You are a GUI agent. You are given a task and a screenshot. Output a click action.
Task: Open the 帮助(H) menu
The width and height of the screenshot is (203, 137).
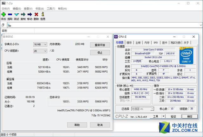tap(62, 9)
